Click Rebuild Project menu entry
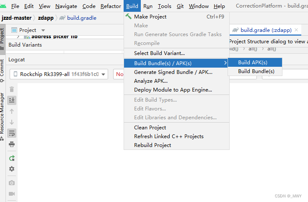The height and width of the screenshot is (202, 308). 153,145
